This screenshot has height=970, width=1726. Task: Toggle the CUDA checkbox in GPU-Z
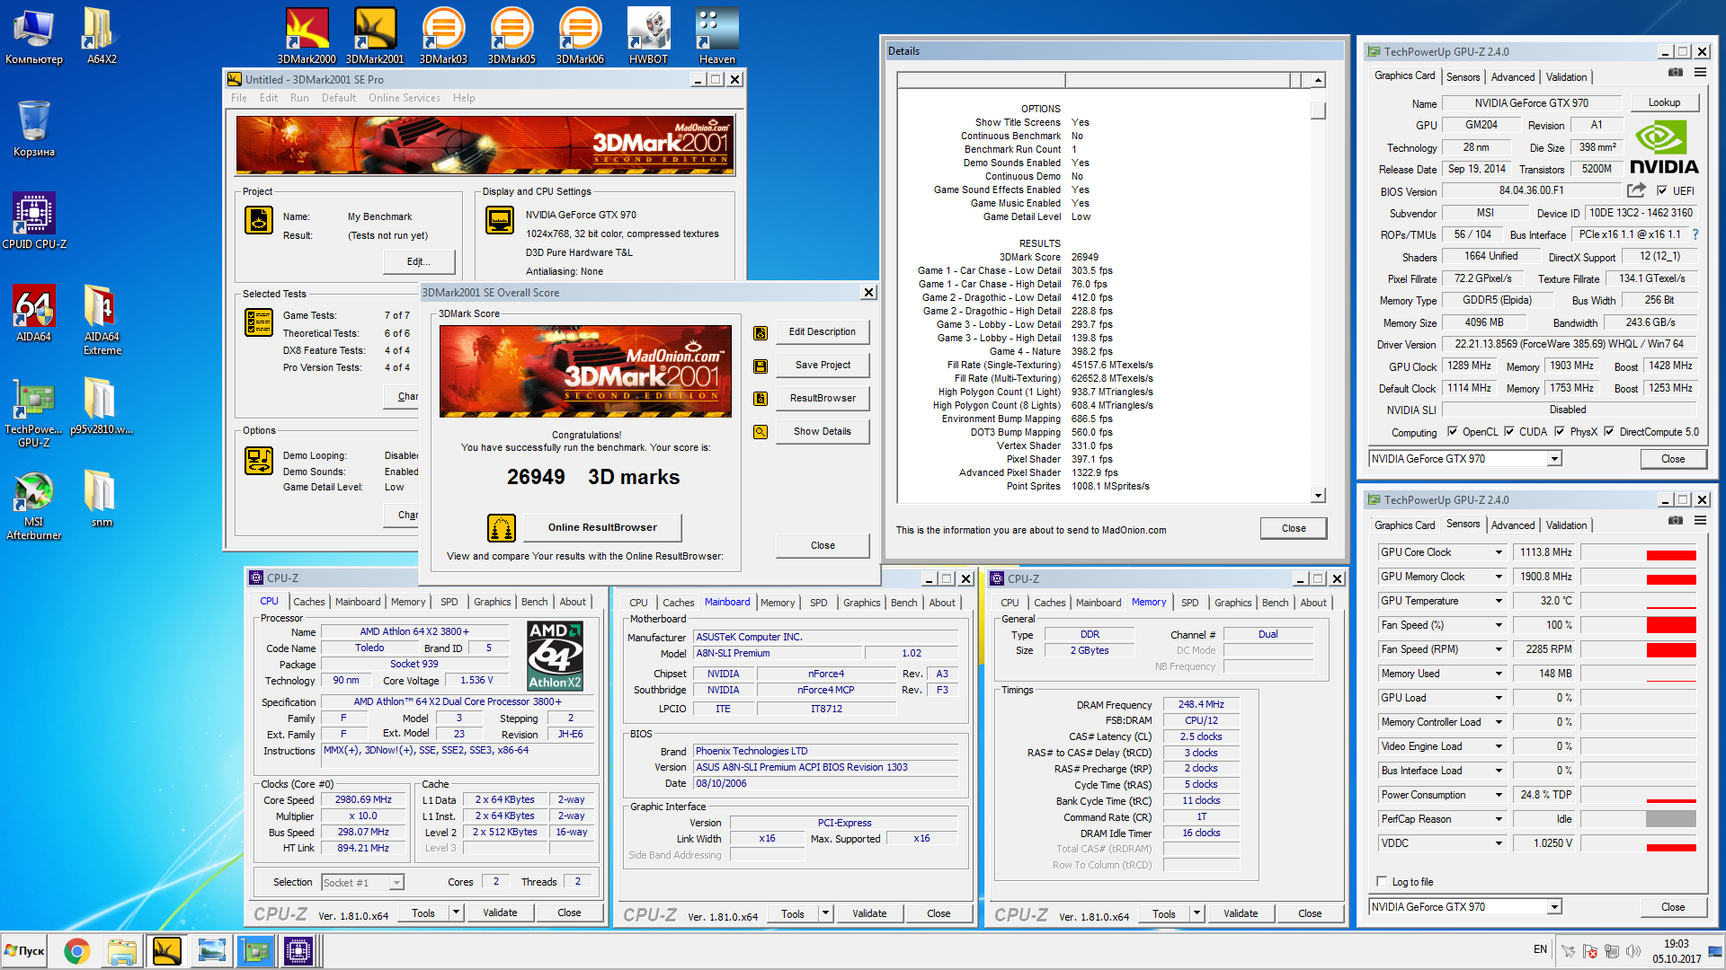coord(1509,431)
